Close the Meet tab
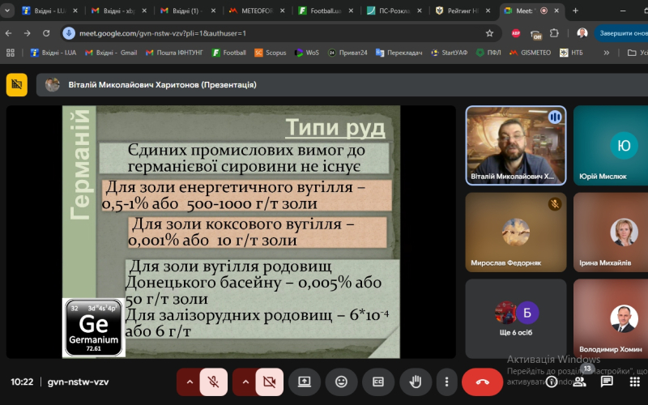Screen dimensions: 648x405 click(556, 11)
